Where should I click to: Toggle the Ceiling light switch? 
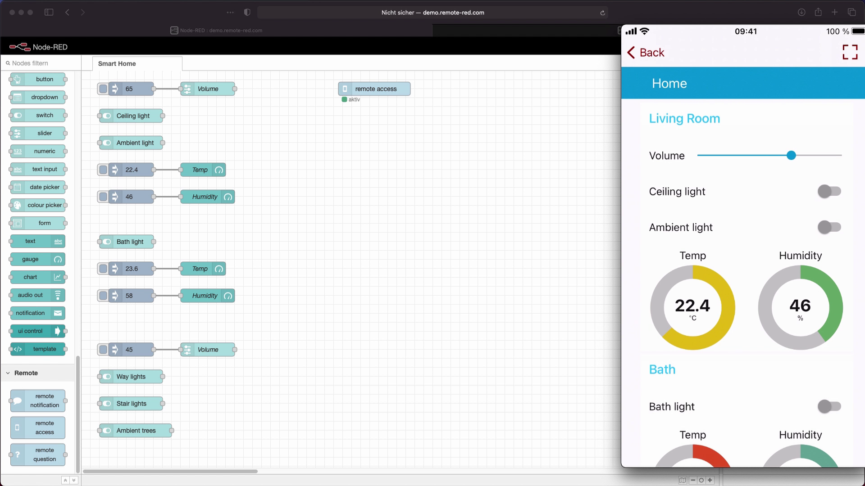(x=829, y=191)
